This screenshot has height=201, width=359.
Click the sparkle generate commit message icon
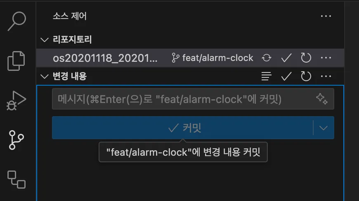click(322, 99)
